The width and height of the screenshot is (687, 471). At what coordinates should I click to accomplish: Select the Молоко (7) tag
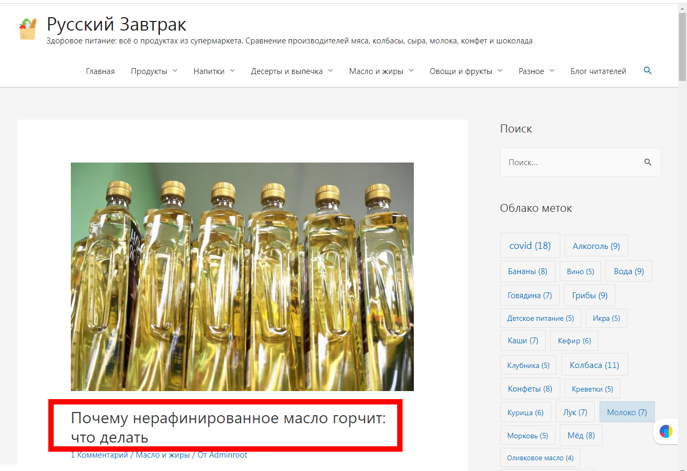point(626,412)
